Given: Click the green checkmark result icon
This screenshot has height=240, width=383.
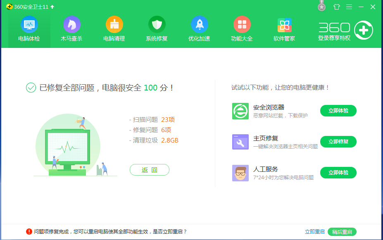Looking at the screenshot, I should (x=31, y=88).
